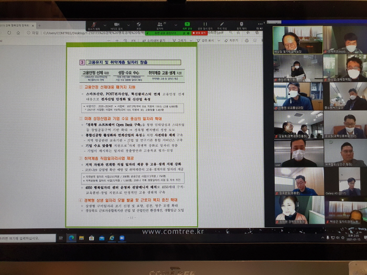Open the volume control in system tray
The image size is (367, 275).
tap(338, 238)
